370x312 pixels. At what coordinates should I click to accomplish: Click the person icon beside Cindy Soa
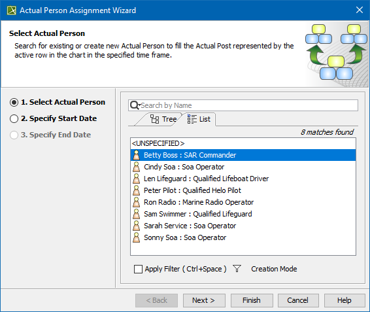(x=136, y=167)
